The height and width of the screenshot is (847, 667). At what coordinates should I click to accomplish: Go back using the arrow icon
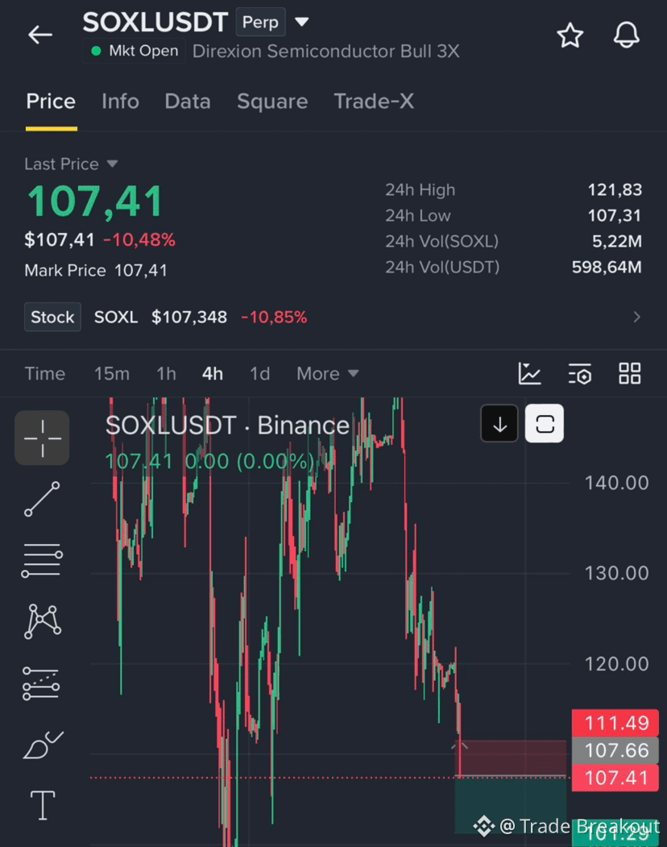coord(40,35)
